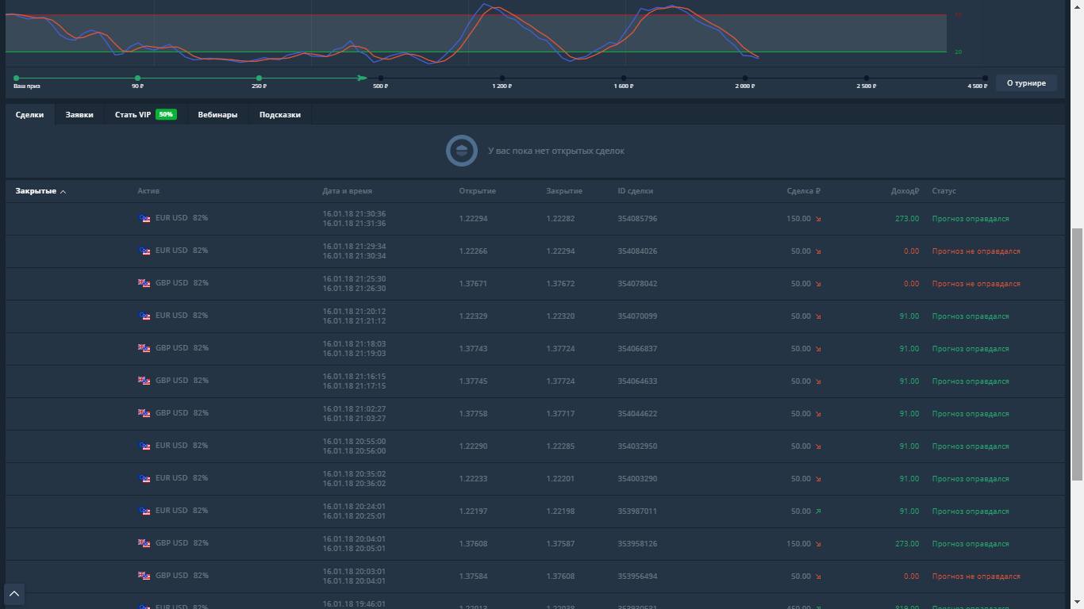Click deal ID 353987011
Viewport: 1084px width, 609px height.
[637, 511]
